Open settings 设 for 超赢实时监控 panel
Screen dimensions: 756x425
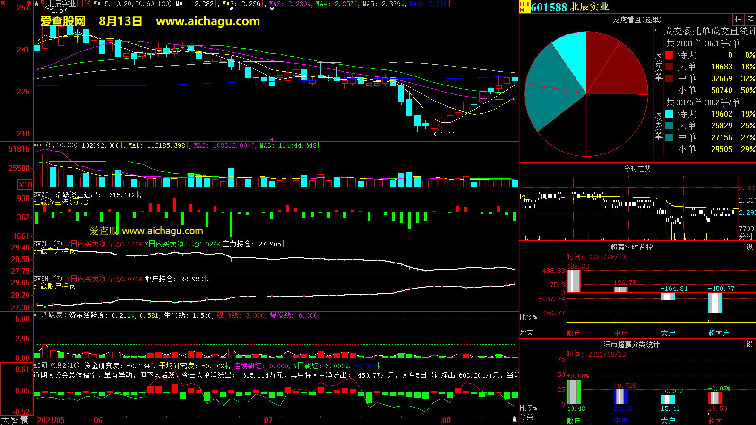point(749,247)
